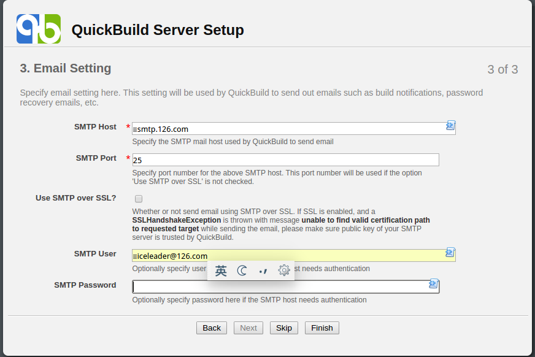This screenshot has width=535, height=357.
Task: Click the disabled Next button
Action: (x=248, y=328)
